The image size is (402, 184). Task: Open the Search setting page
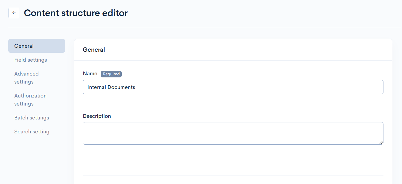(x=32, y=132)
